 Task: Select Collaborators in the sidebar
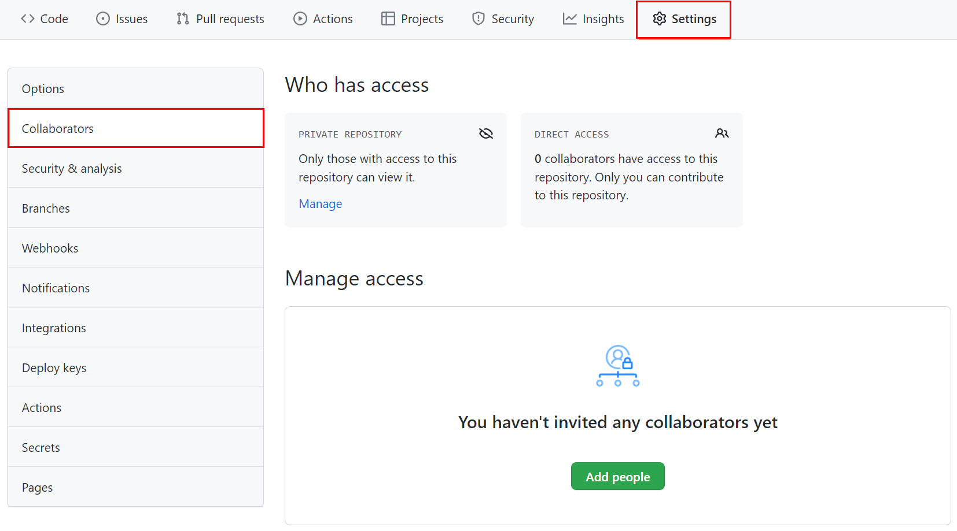coord(135,128)
